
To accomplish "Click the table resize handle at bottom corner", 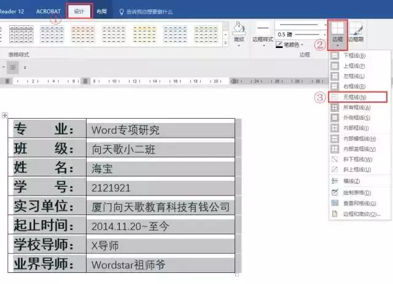I will [237, 275].
